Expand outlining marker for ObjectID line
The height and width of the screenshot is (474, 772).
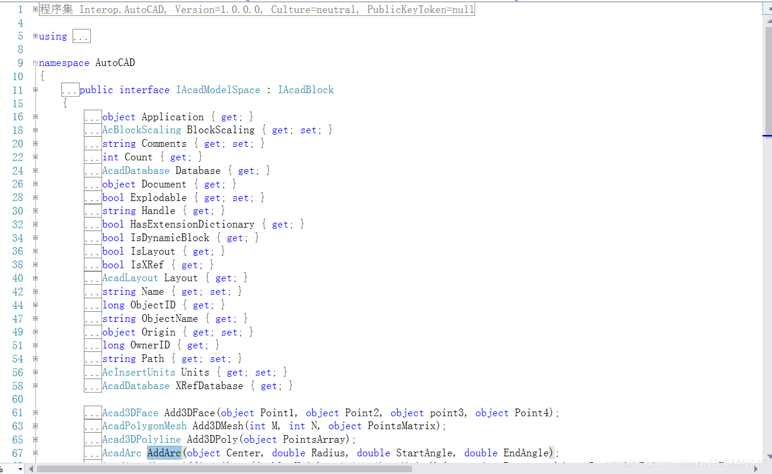(35, 305)
